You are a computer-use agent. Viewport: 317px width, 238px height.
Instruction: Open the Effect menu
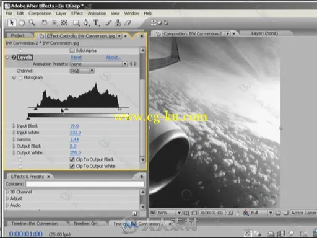tap(77, 14)
